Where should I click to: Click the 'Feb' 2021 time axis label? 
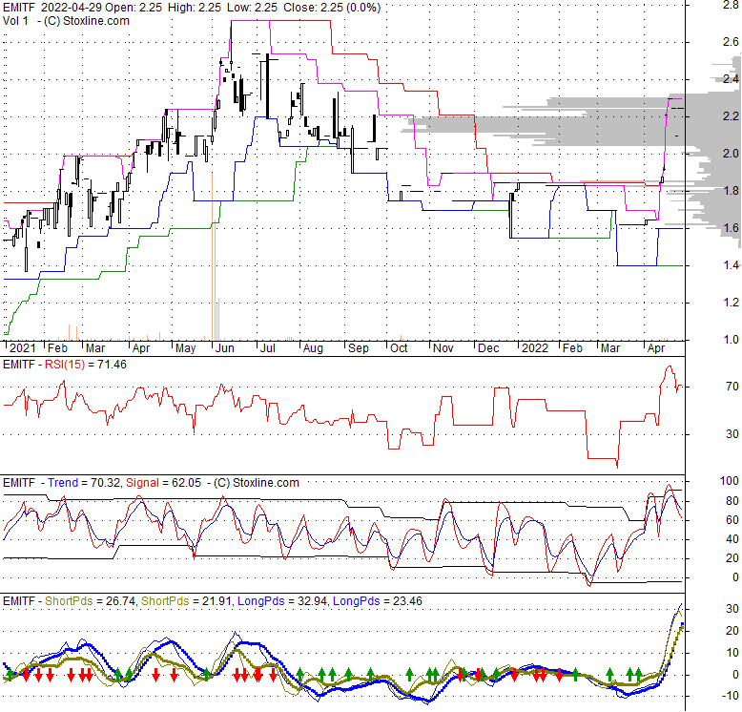[58, 348]
